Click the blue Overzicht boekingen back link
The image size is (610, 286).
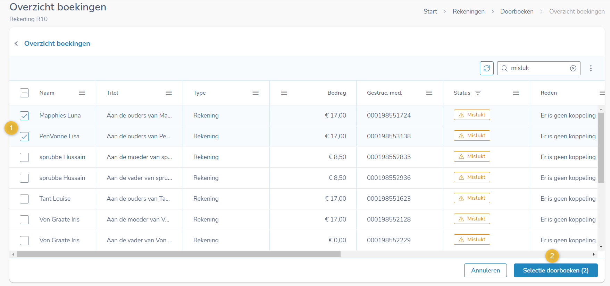57,43
